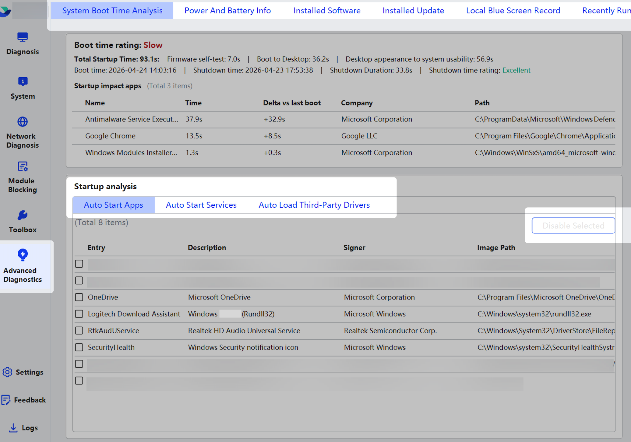Tick the first startup entry checkbox
The width and height of the screenshot is (631, 442).
(79, 264)
